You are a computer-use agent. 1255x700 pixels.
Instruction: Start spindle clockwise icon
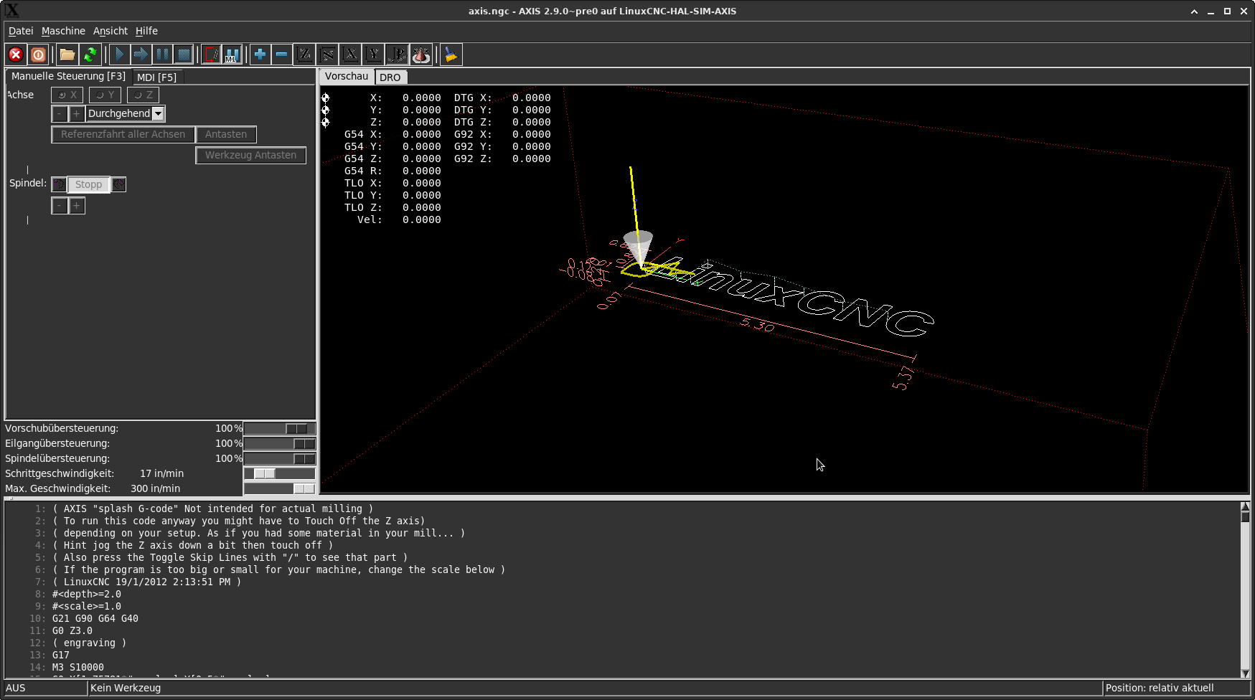click(x=118, y=184)
